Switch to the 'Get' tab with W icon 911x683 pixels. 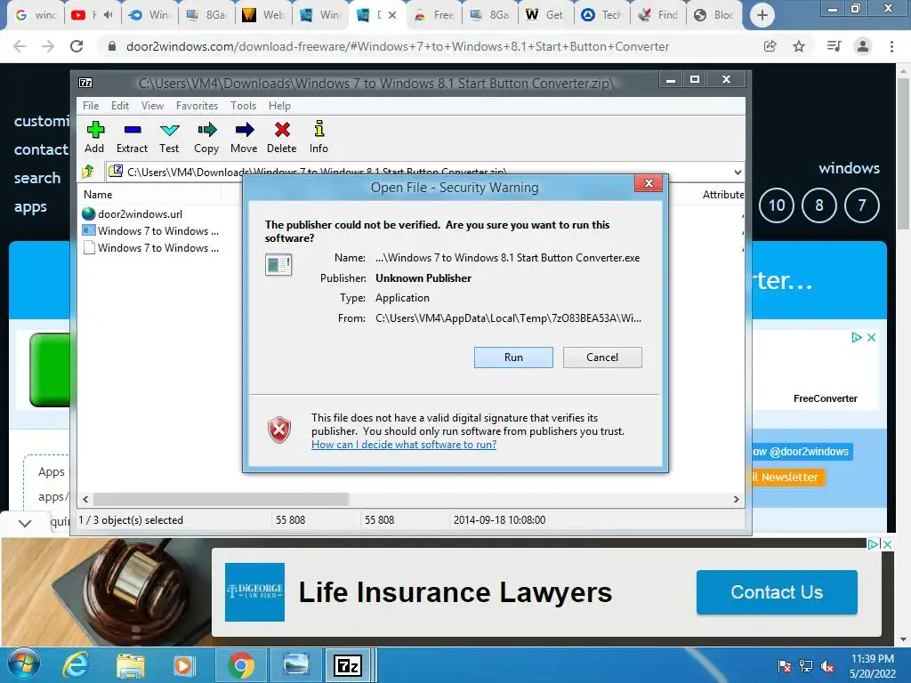pos(545,15)
